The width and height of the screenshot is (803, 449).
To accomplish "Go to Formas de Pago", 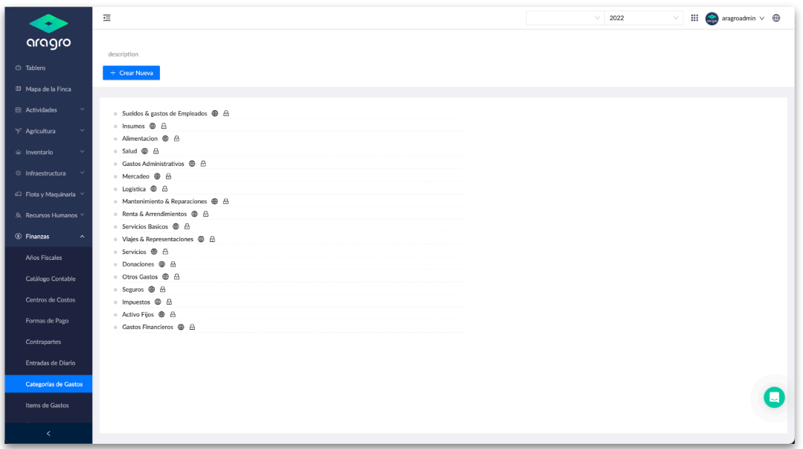I will [x=48, y=320].
